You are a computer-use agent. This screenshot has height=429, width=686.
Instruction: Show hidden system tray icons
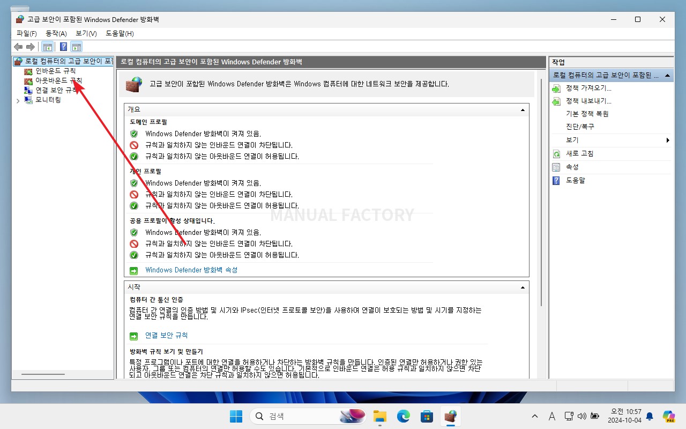pos(535,416)
